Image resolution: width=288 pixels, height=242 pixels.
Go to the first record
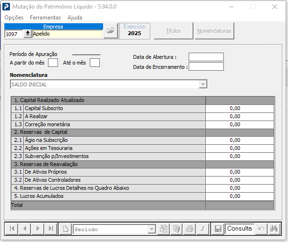pos(12,229)
